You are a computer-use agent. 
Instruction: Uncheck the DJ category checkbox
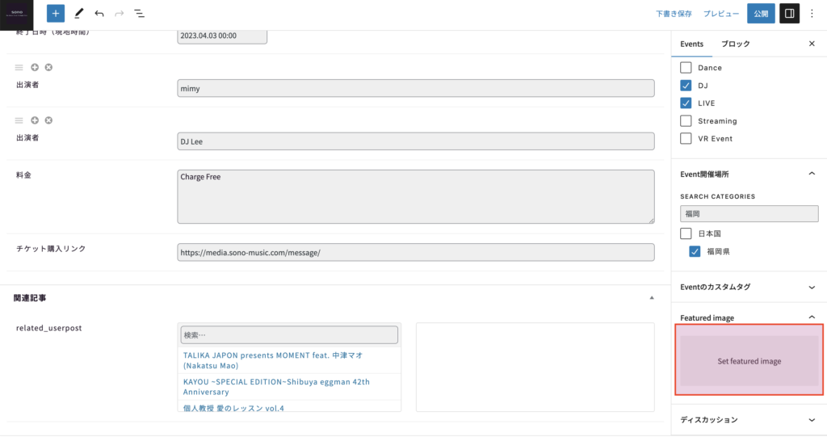coord(686,86)
